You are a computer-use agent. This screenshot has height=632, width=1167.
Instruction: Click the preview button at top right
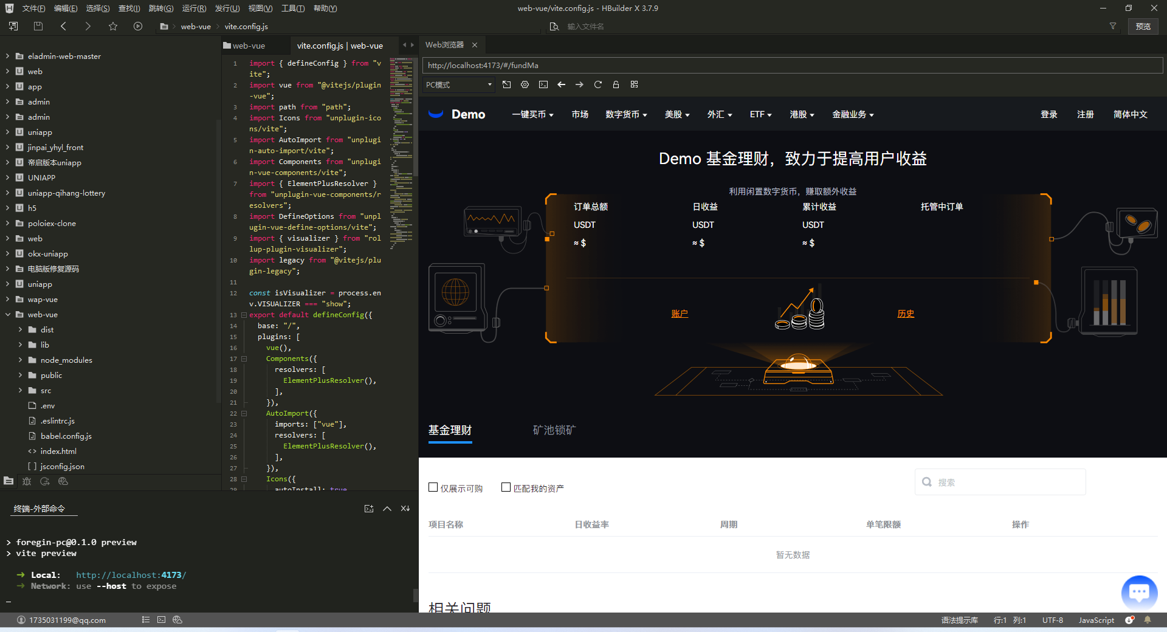1143,26
